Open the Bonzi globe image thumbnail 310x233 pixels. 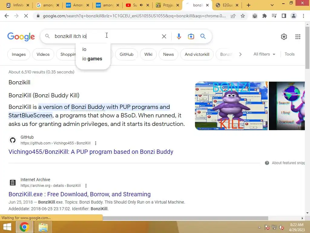[x=287, y=106]
